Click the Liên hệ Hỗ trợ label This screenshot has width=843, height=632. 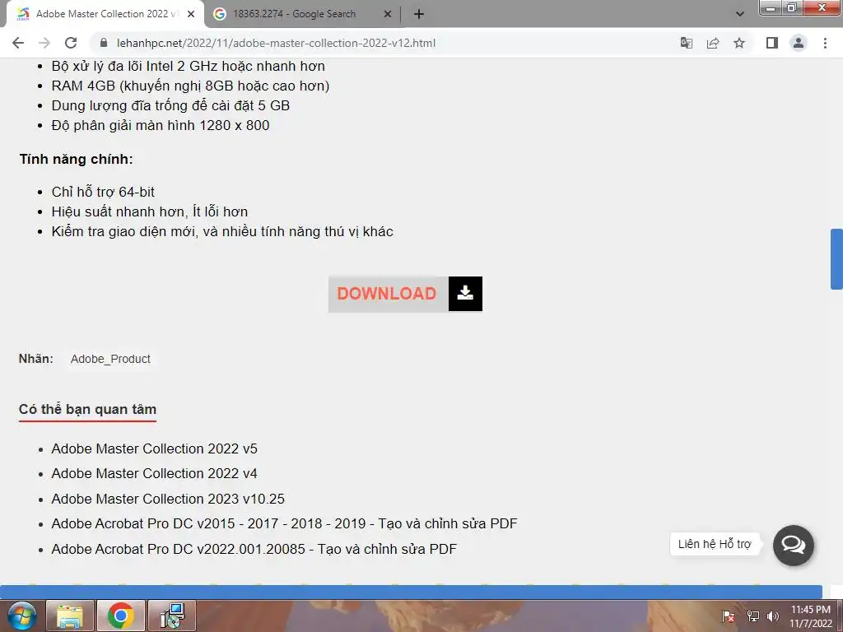coord(715,544)
